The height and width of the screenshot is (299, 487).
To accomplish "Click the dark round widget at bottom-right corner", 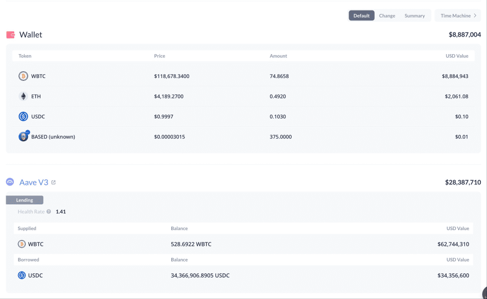I will [484, 292].
